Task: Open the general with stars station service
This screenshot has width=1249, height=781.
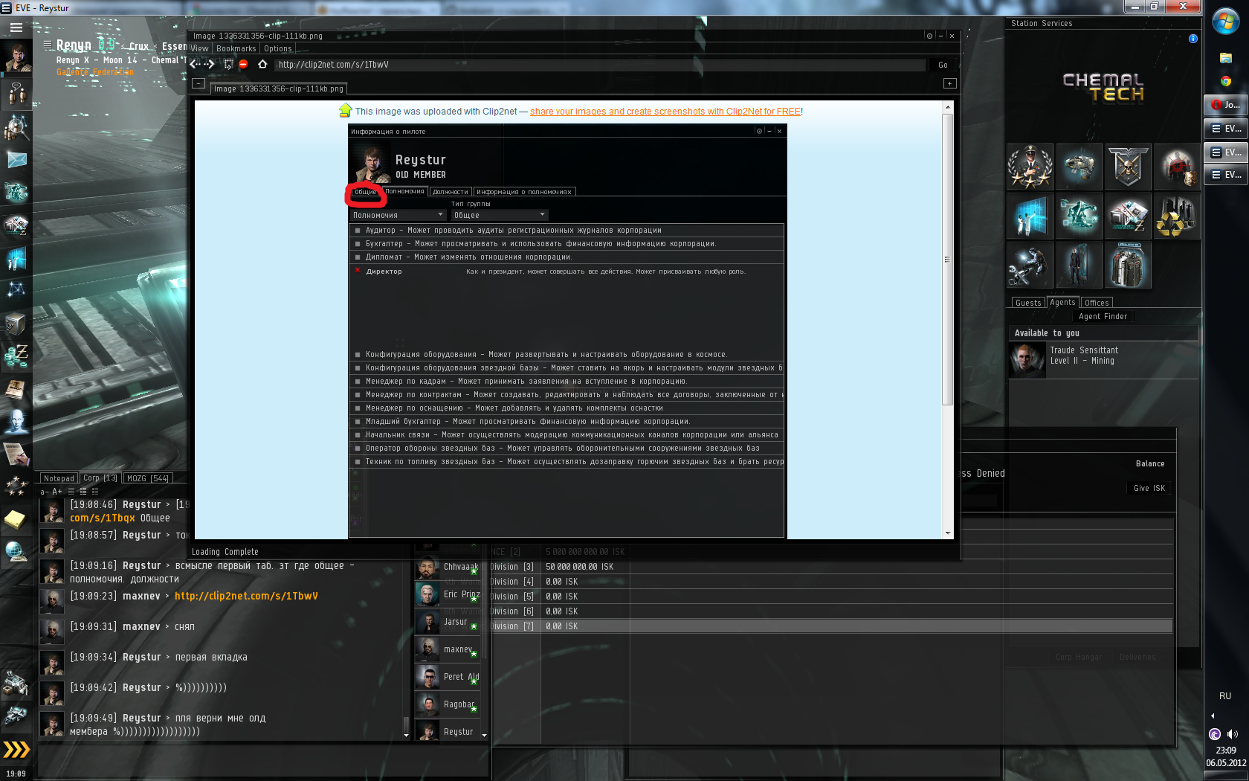Action: [x=1030, y=167]
